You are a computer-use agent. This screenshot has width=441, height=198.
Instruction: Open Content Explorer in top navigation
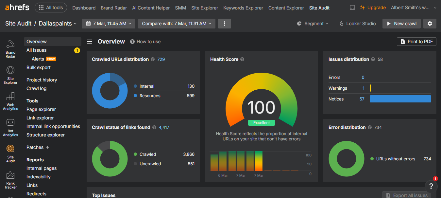coord(286,8)
